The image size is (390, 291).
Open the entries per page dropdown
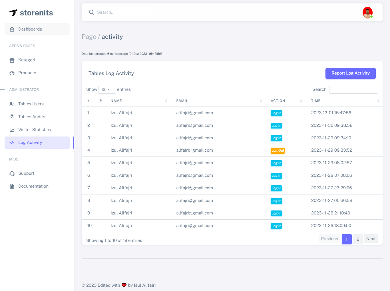[x=107, y=90]
